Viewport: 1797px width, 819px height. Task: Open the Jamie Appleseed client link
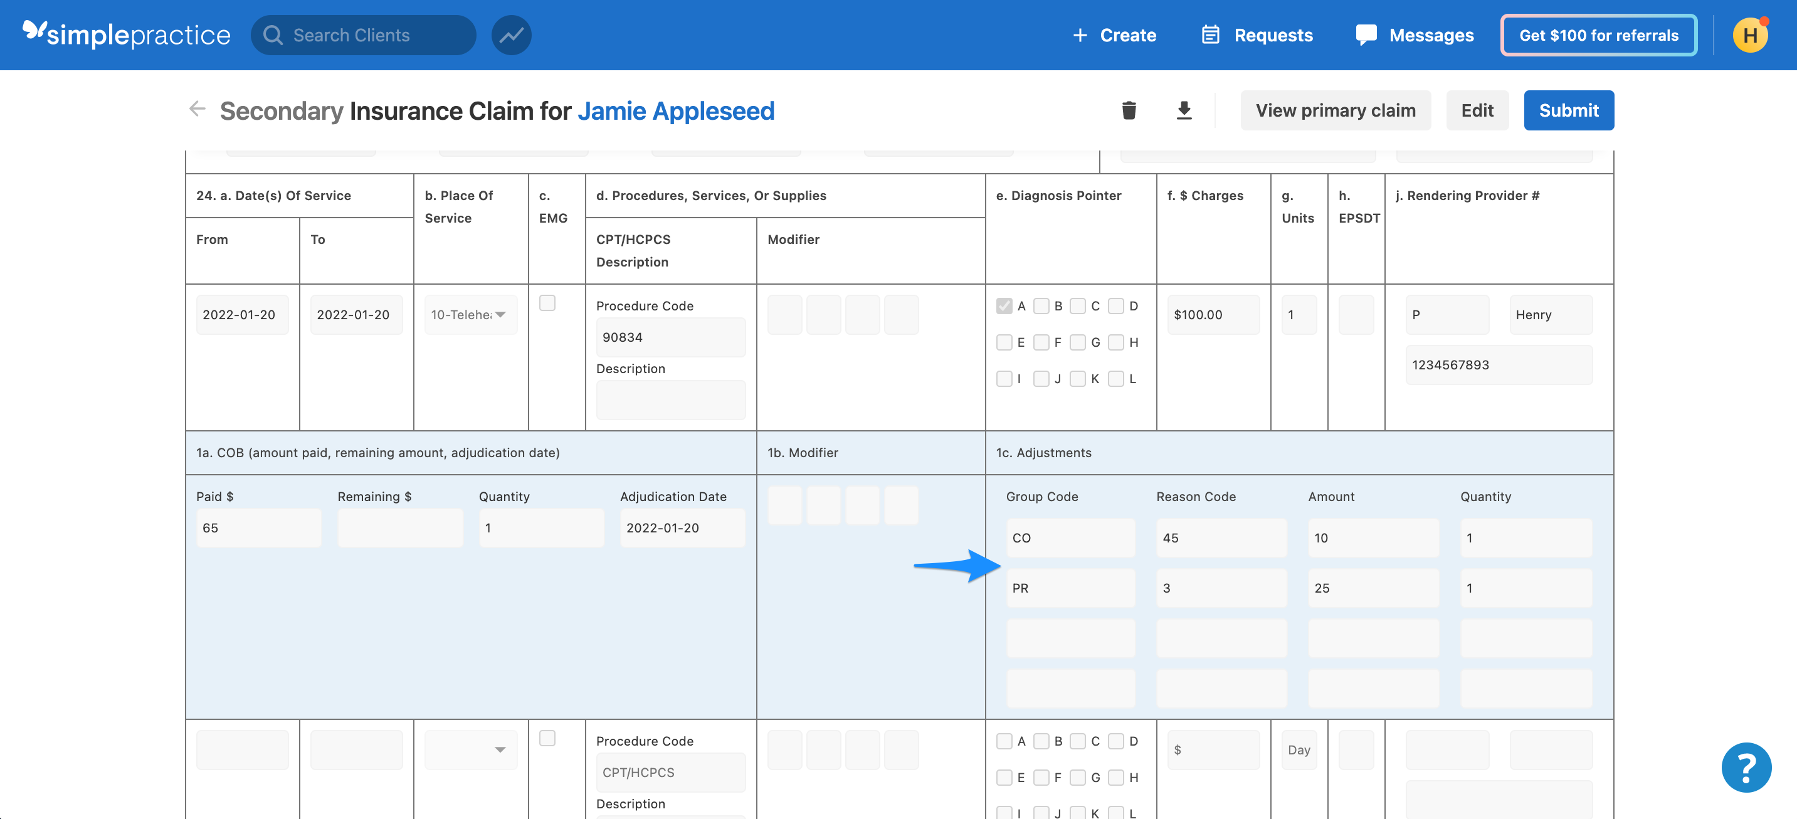point(675,110)
